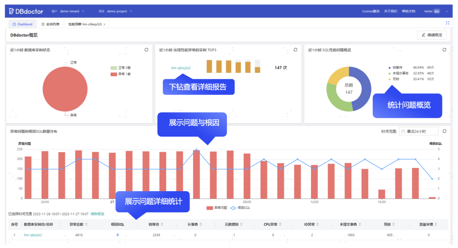Click the bar above the 20:00 label

pyautogui.click(x=45, y=175)
